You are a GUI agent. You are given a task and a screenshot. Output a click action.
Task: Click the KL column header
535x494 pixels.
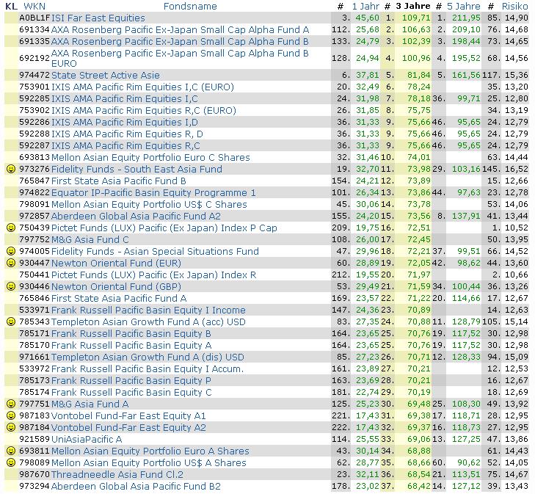(11, 6)
